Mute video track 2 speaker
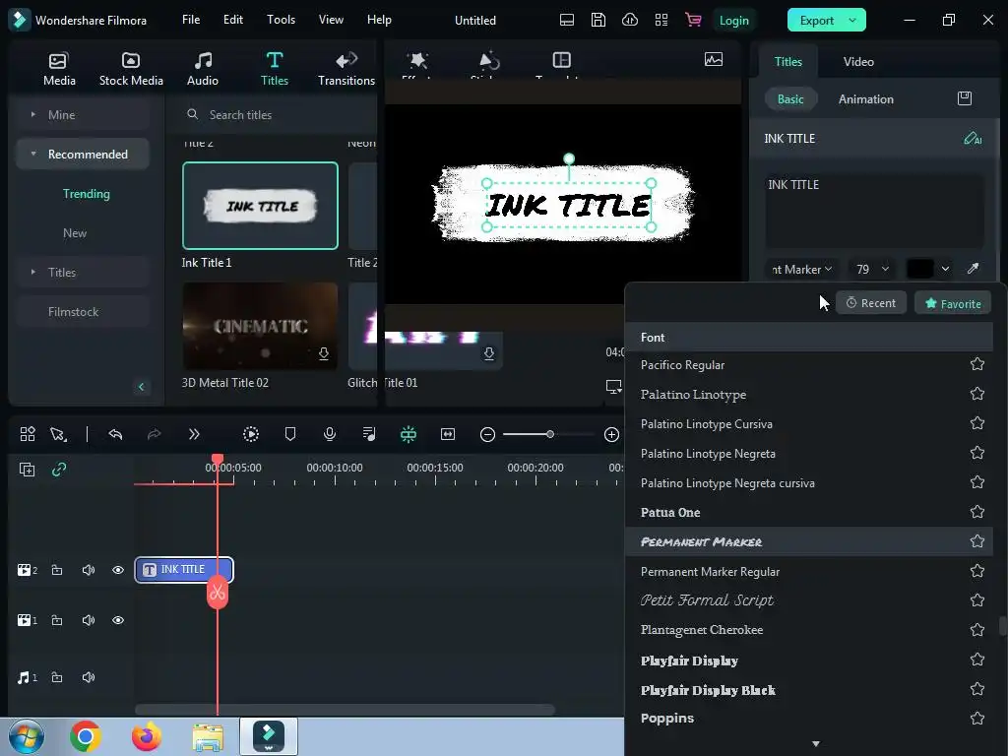 [88, 570]
